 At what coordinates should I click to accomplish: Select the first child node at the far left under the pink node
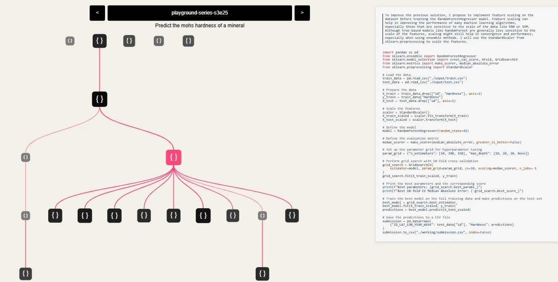55,215
